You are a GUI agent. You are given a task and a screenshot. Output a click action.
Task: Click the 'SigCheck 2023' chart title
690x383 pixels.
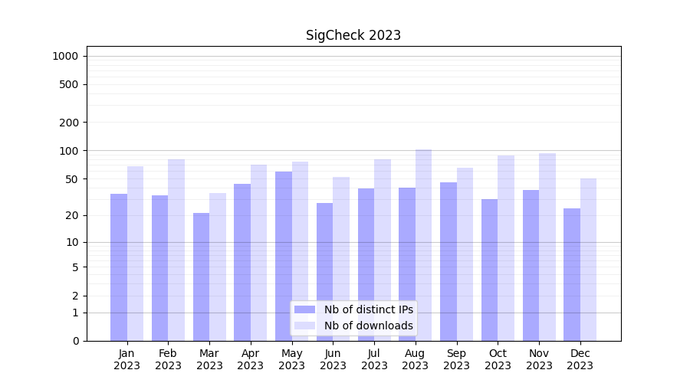[x=353, y=35]
